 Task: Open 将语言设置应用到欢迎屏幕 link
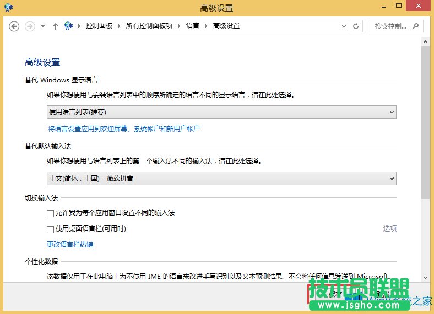tap(123, 129)
